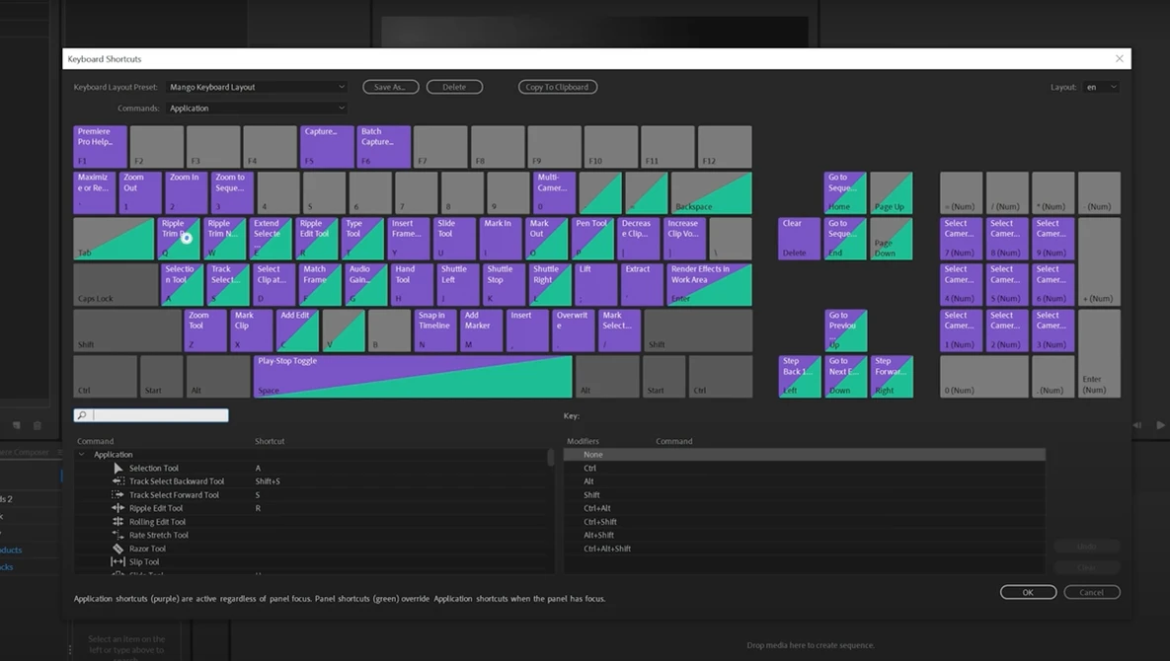Click the Select Camera 7 (Num) key

961,239
